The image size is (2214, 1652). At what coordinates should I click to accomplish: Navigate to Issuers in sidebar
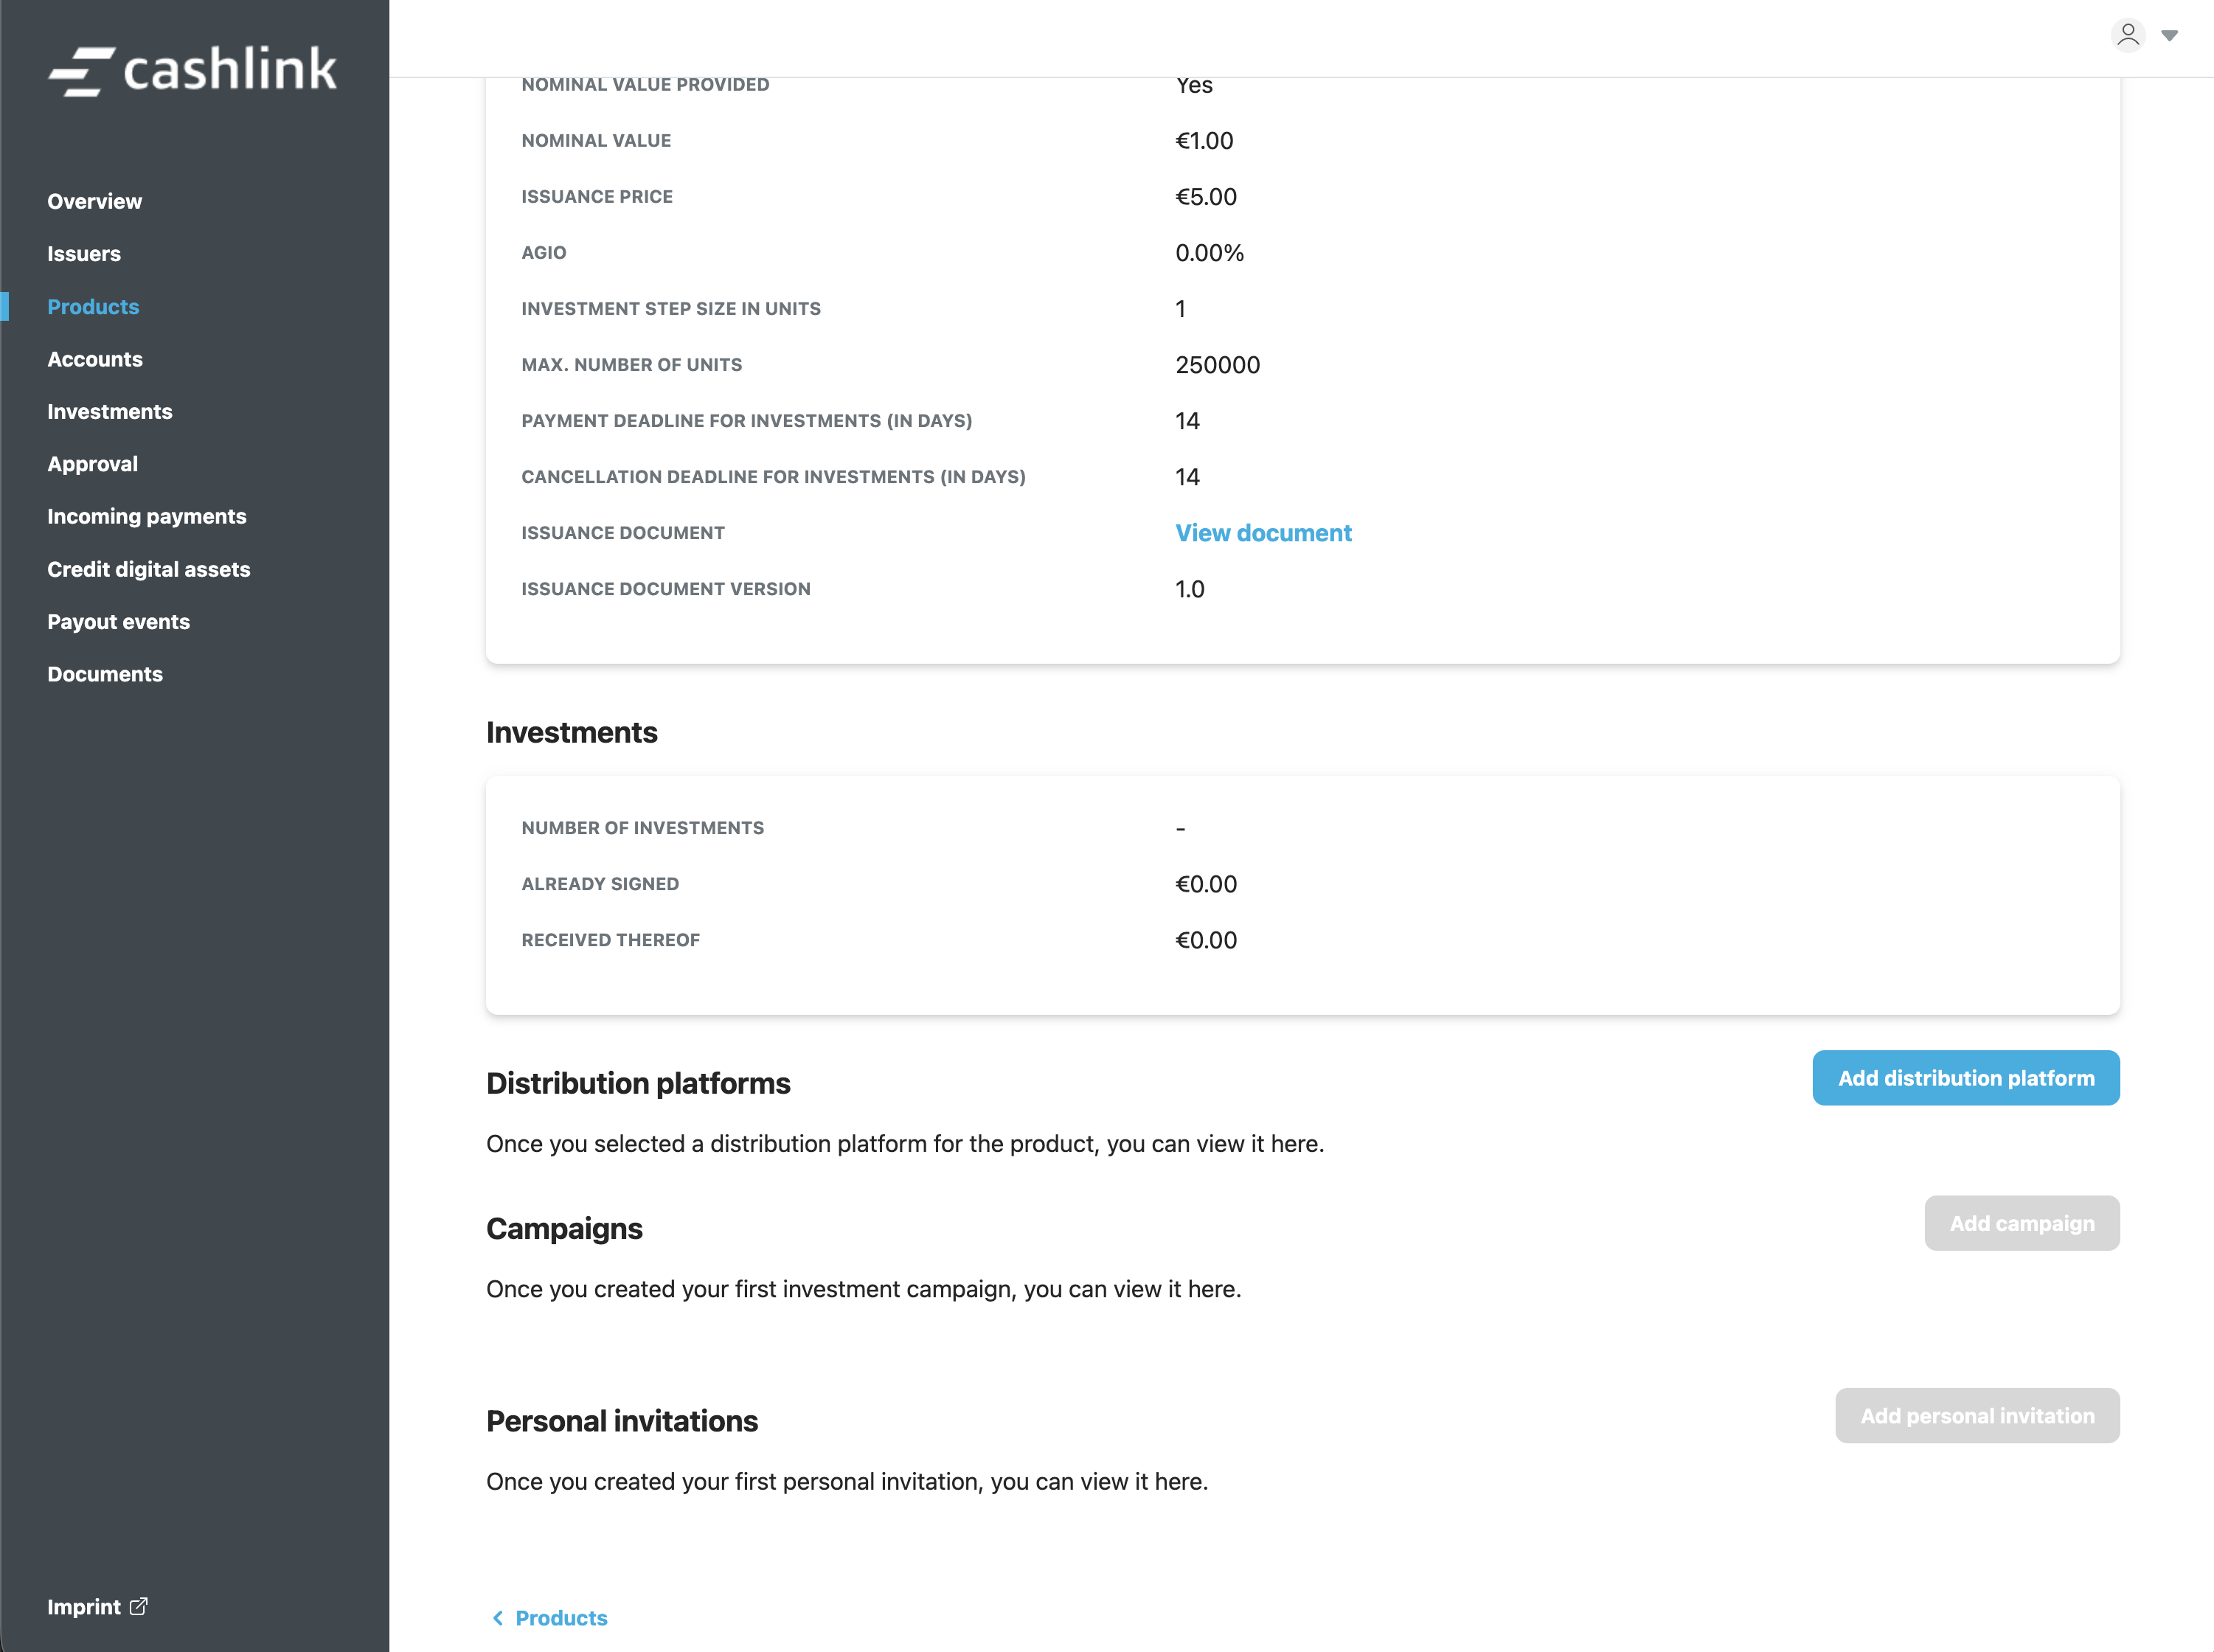(83, 254)
